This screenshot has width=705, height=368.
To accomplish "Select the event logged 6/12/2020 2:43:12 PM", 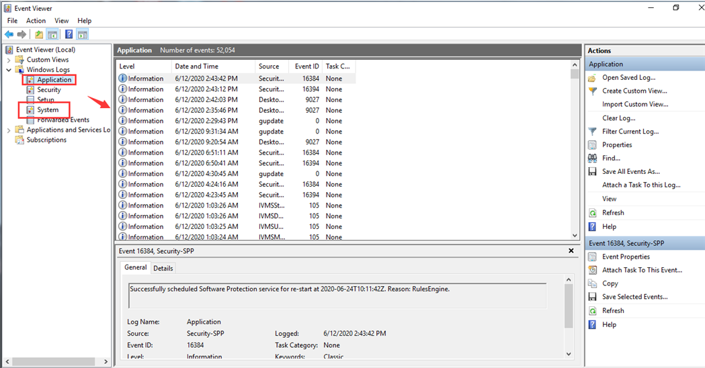I will tap(236, 89).
